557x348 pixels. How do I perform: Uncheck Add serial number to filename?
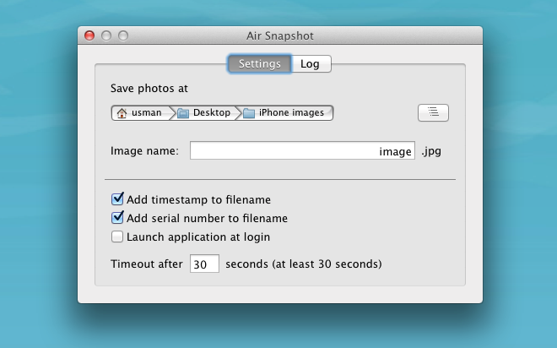[x=117, y=218]
